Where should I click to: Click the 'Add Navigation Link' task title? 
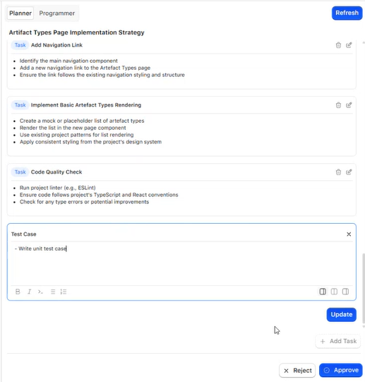56,45
